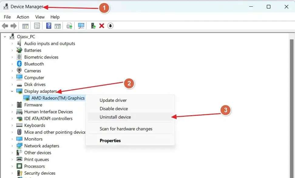
Task: Expand the Human Interface Devices chevron
Action: tap(12, 112)
